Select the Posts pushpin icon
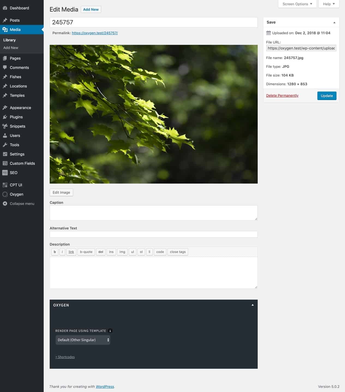This screenshot has width=345, height=392. point(5,20)
